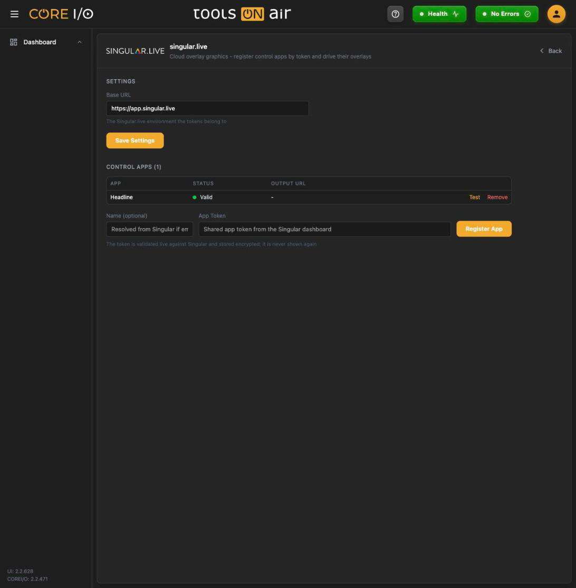The height and width of the screenshot is (588, 576).
Task: Collapse the Dashboard section chevron
Action: [80, 42]
